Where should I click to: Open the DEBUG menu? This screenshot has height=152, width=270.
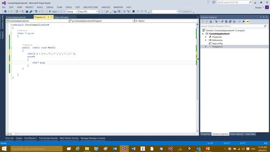(50, 7)
